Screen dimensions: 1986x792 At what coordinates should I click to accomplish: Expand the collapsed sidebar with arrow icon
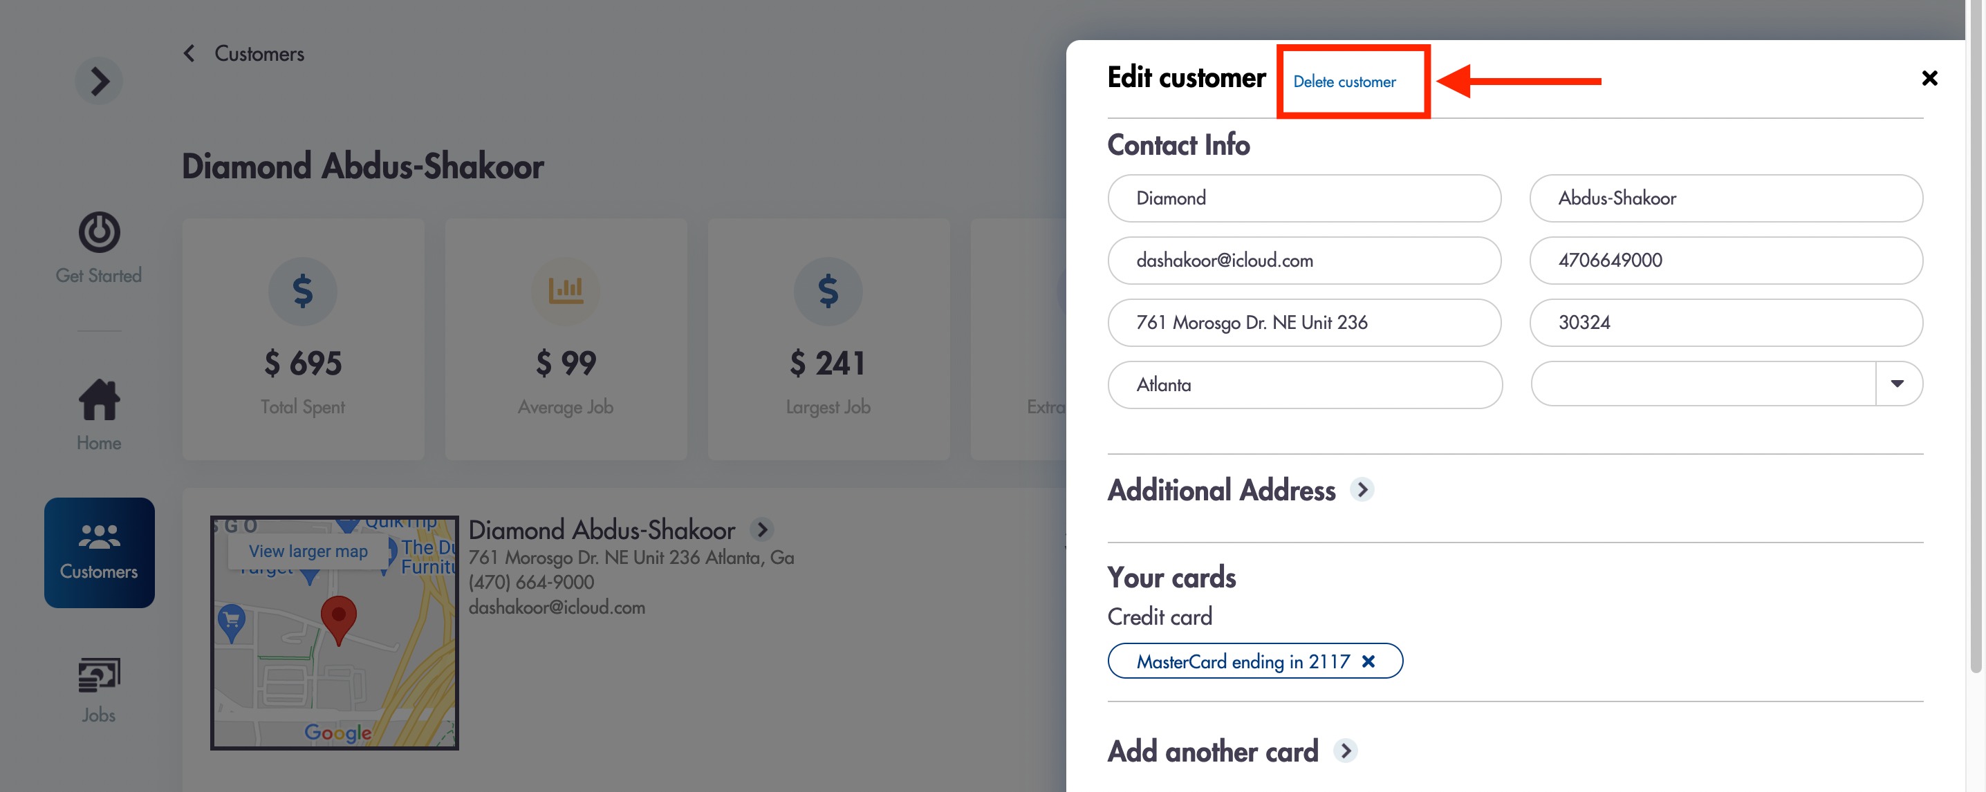click(99, 81)
